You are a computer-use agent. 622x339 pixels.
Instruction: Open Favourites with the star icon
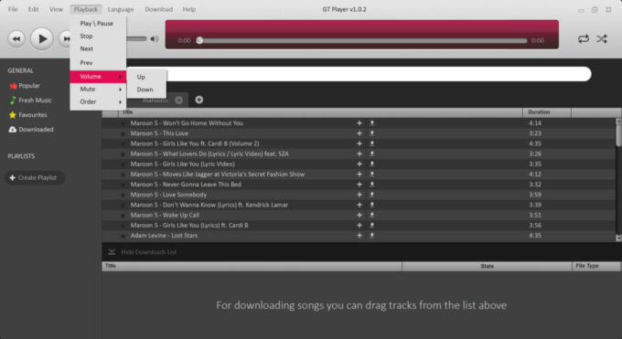(x=27, y=115)
